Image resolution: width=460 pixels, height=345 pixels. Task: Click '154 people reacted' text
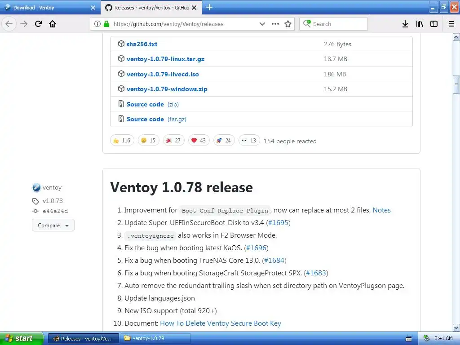(x=290, y=141)
